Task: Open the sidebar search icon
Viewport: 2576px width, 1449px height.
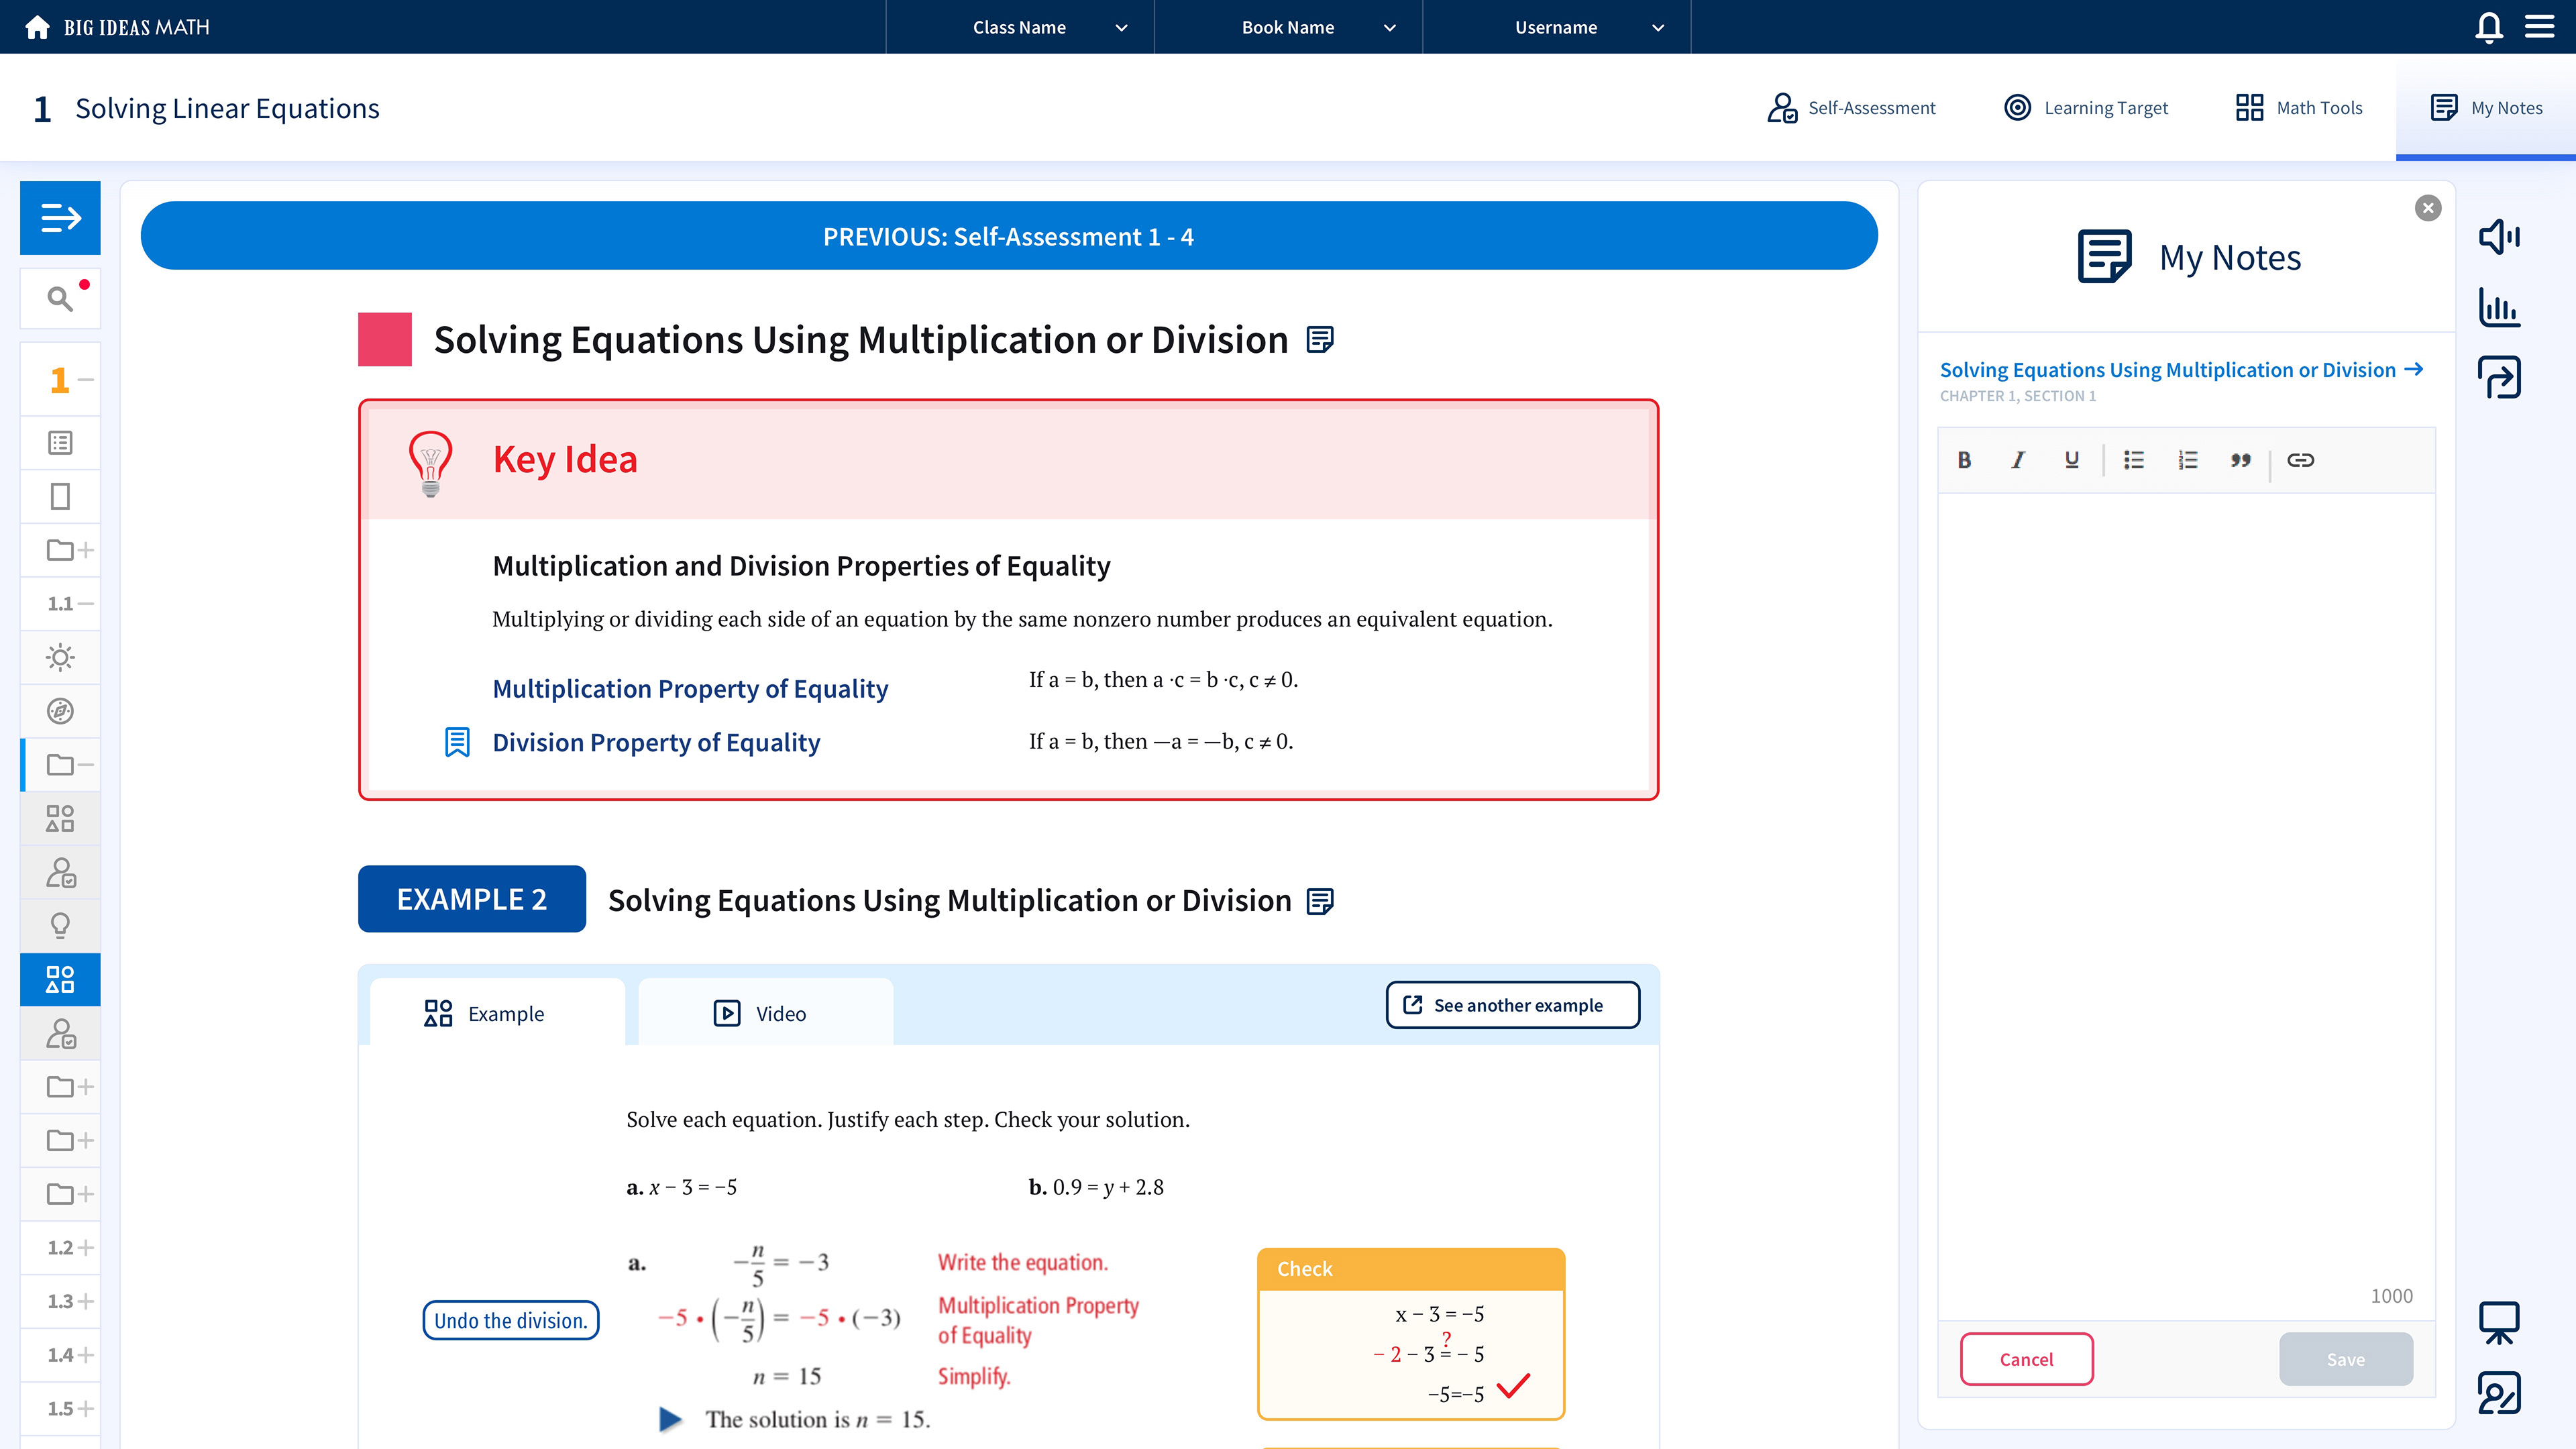Action: tap(60, 298)
